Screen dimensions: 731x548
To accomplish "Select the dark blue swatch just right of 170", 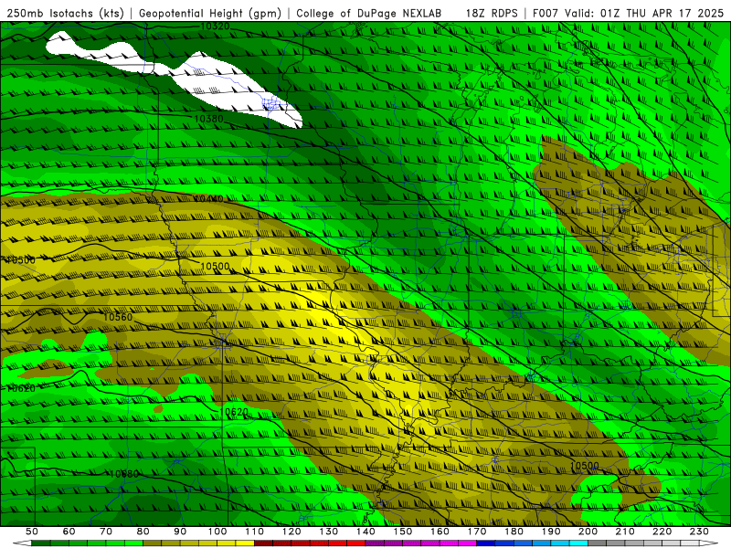I will [486, 543].
